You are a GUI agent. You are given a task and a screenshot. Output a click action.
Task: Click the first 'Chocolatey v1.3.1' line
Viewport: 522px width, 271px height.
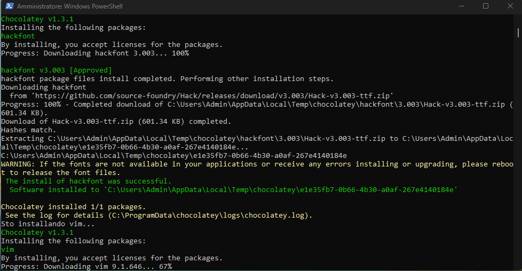[37, 19]
